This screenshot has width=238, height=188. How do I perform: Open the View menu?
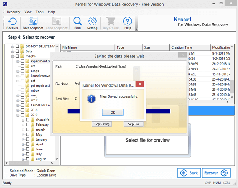[28, 12]
